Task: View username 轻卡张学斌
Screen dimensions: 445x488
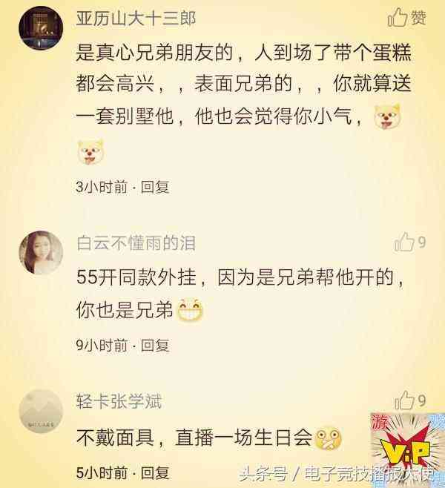Action: tap(119, 401)
